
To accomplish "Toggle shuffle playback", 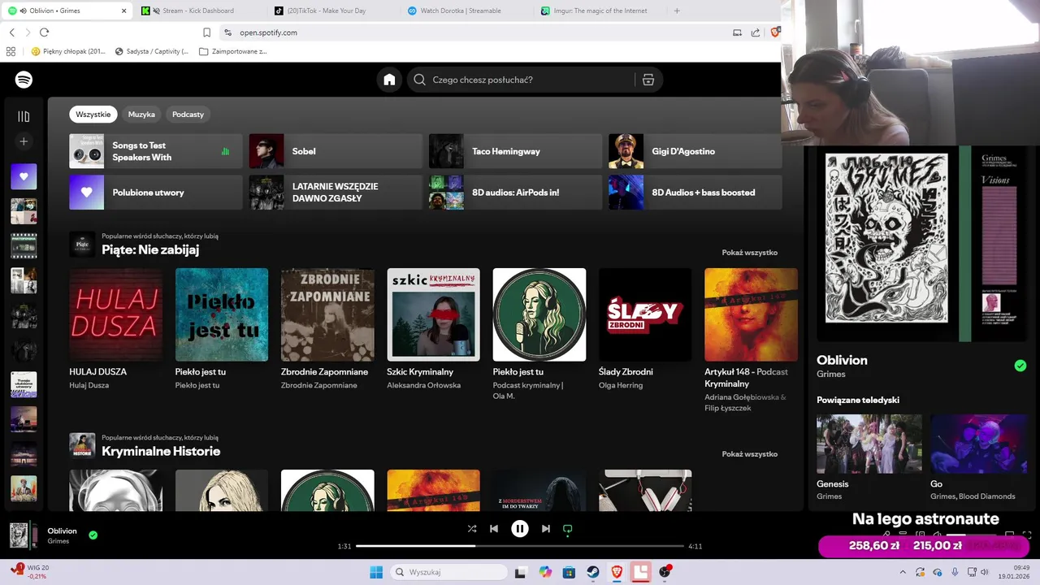I will 472,529.
